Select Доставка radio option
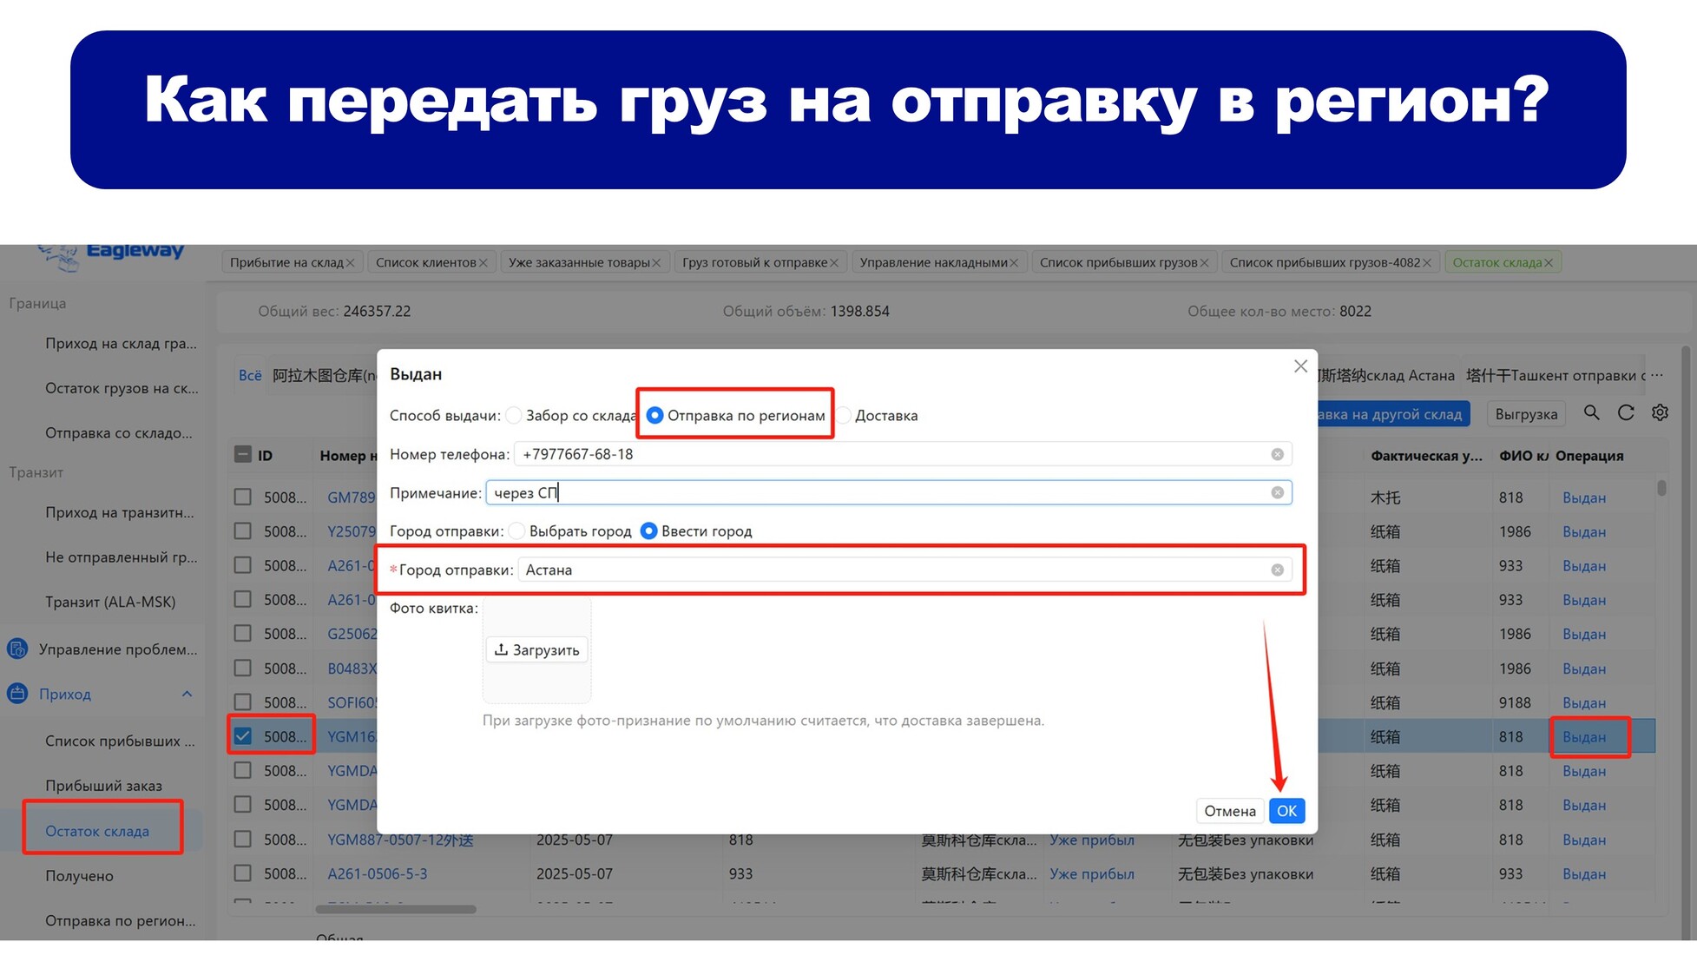 pyautogui.click(x=843, y=415)
